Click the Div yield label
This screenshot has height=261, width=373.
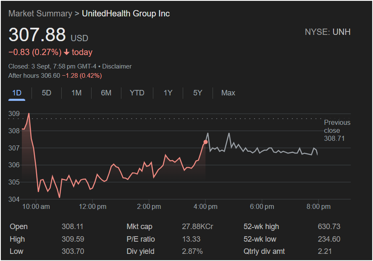pyautogui.click(x=140, y=251)
